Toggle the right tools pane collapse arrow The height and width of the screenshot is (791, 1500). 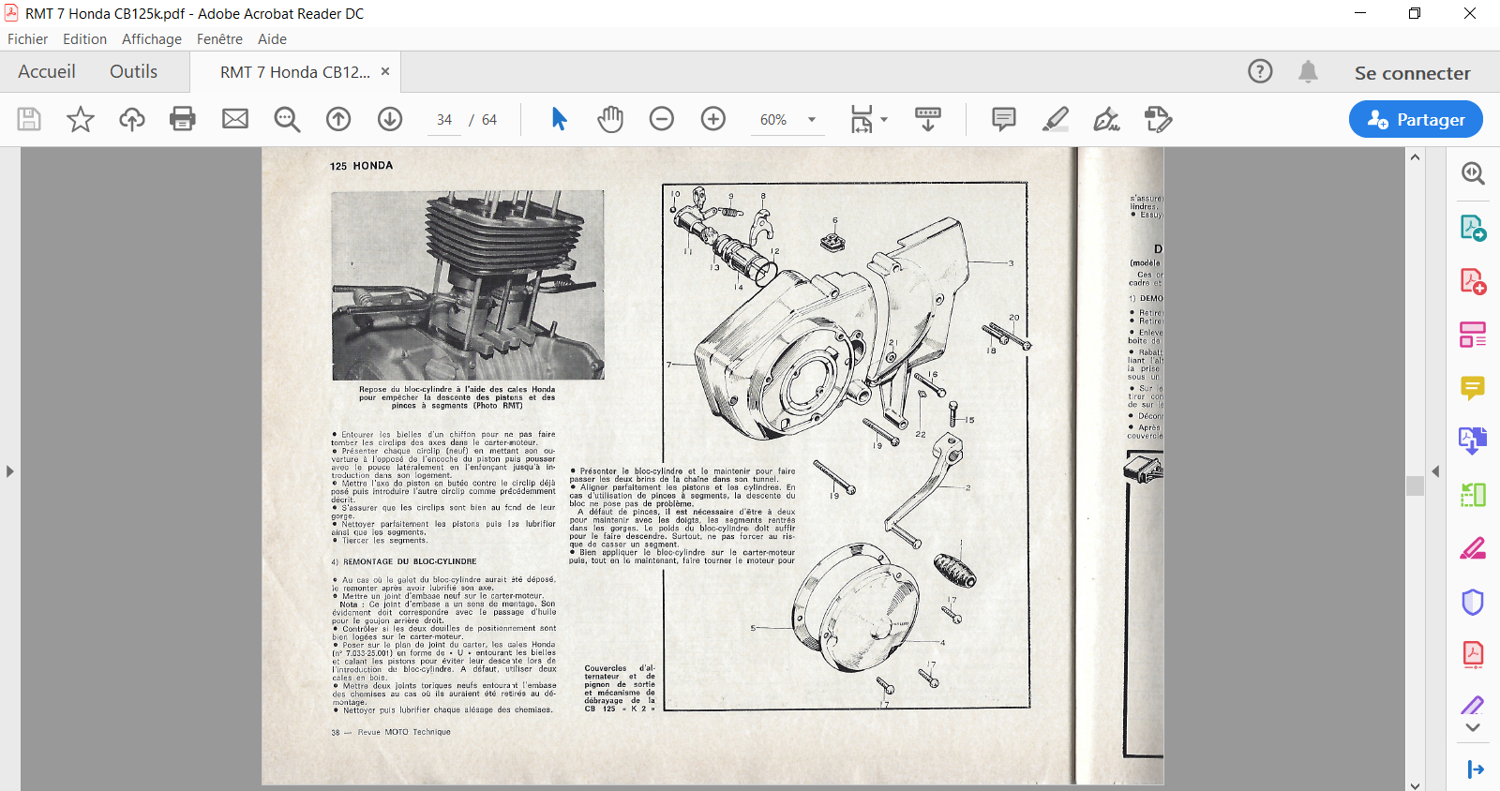(1435, 470)
